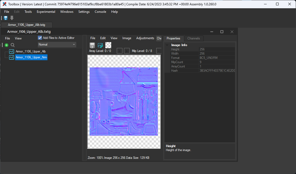Switch to the Channels tab
This screenshot has height=174, width=296.
click(x=194, y=38)
